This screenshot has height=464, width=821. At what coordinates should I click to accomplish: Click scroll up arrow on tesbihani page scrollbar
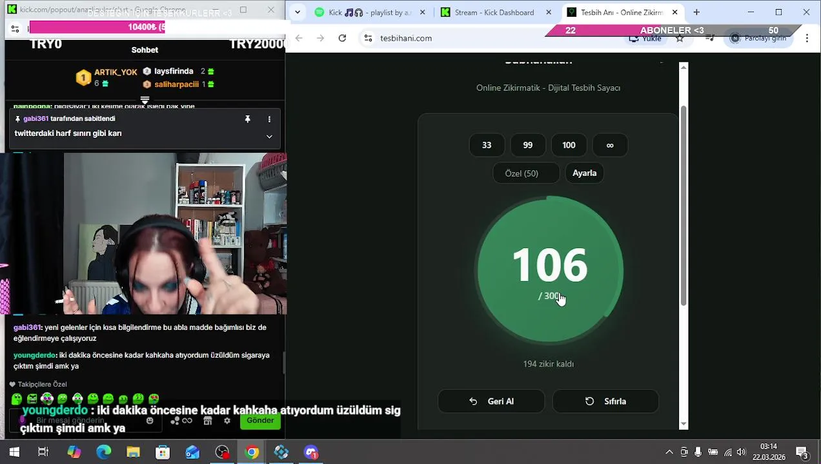pyautogui.click(x=684, y=68)
